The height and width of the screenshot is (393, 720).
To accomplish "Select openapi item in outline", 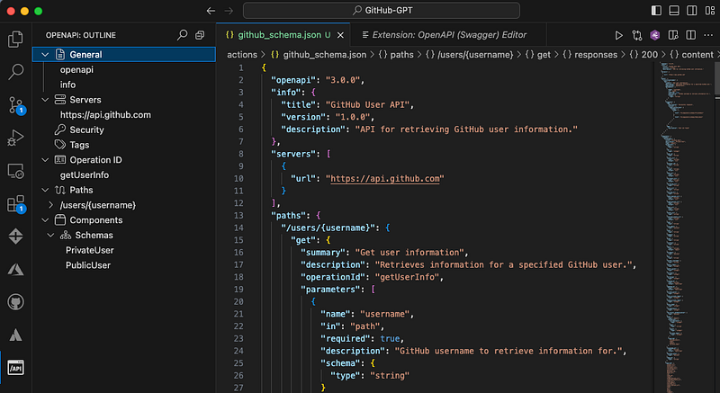I will point(76,70).
